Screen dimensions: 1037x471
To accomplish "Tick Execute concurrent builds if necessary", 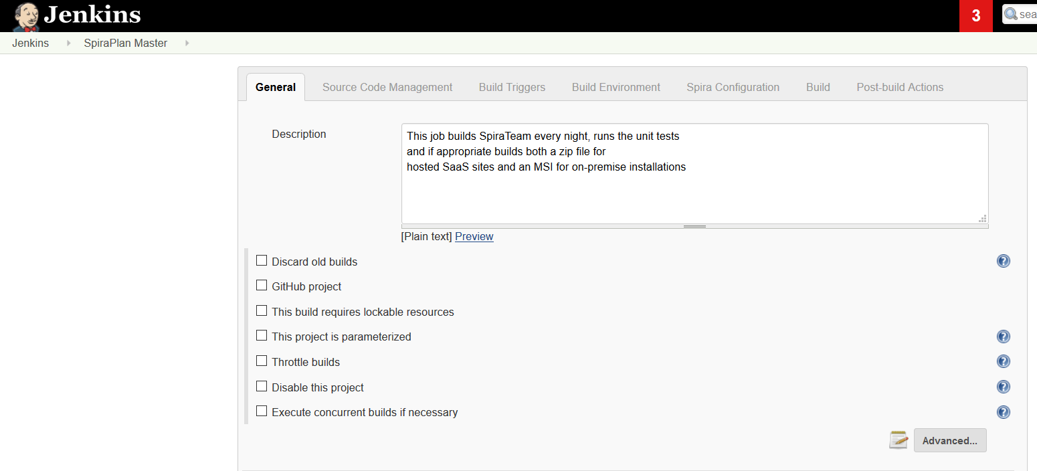I will tap(262, 411).
